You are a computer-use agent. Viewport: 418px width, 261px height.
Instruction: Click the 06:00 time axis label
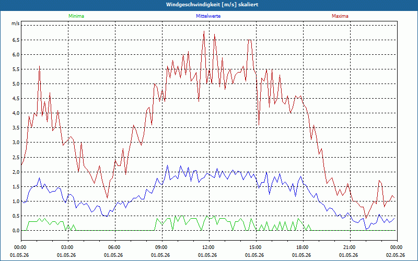tap(115, 247)
